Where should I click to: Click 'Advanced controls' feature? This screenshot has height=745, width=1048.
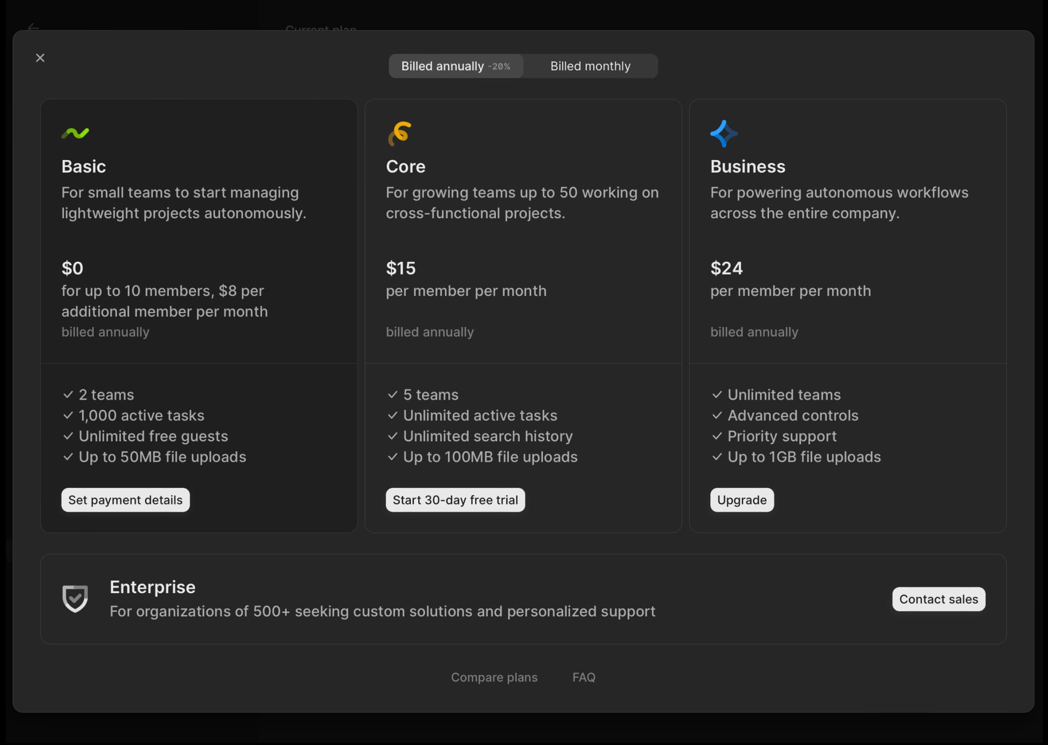(x=793, y=416)
